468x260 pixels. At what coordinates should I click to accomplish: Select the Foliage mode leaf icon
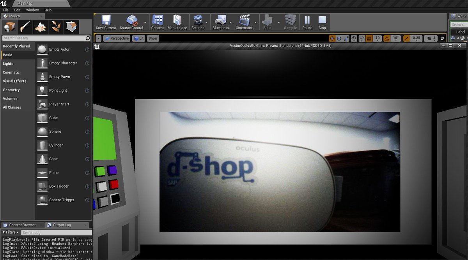(x=56, y=27)
